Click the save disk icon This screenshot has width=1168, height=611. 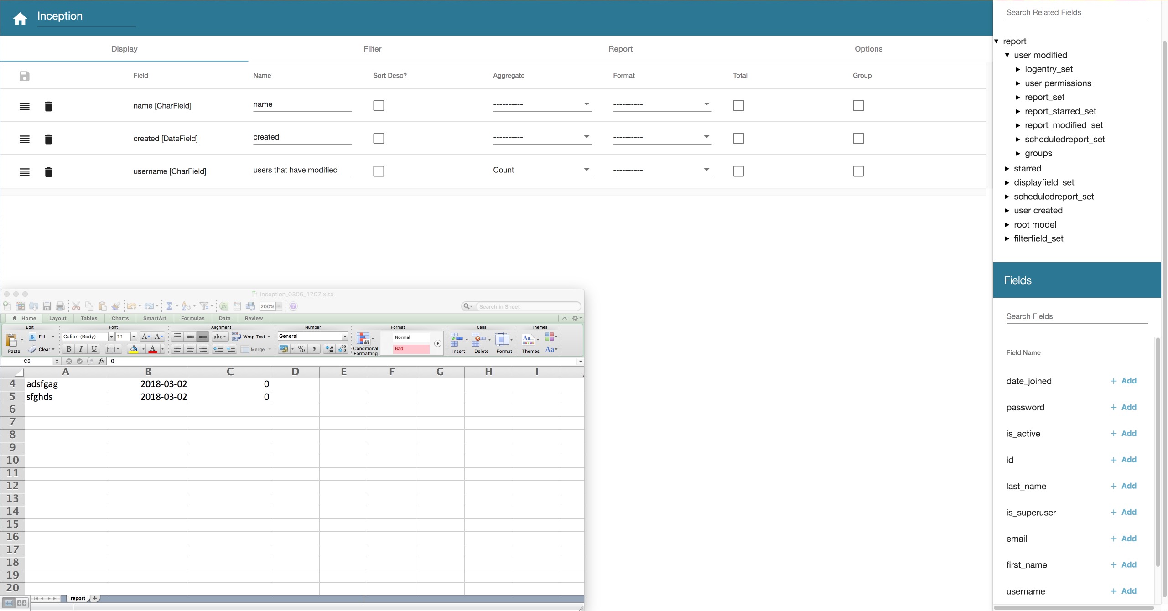[25, 76]
